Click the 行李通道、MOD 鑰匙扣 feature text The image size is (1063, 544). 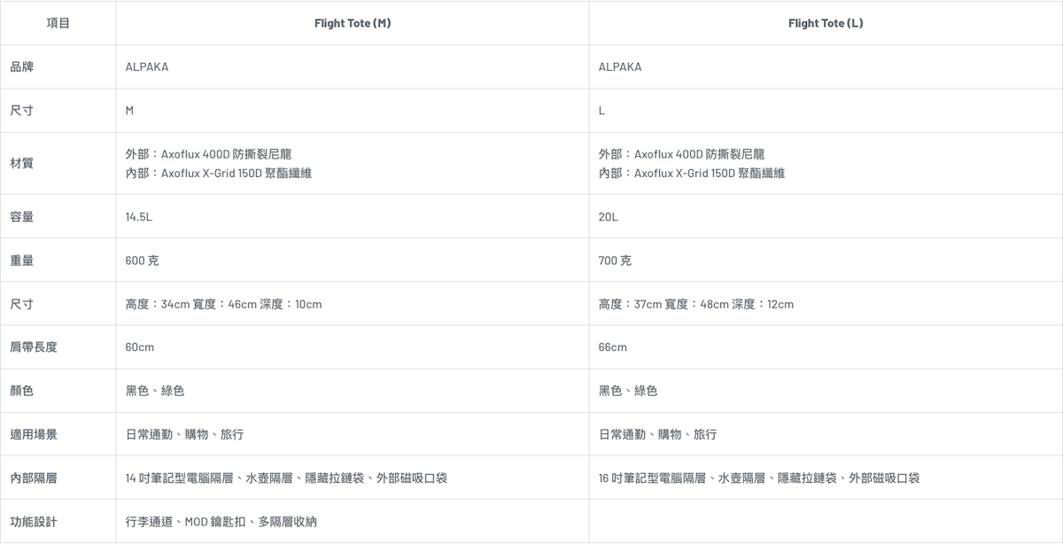pyautogui.click(x=221, y=522)
